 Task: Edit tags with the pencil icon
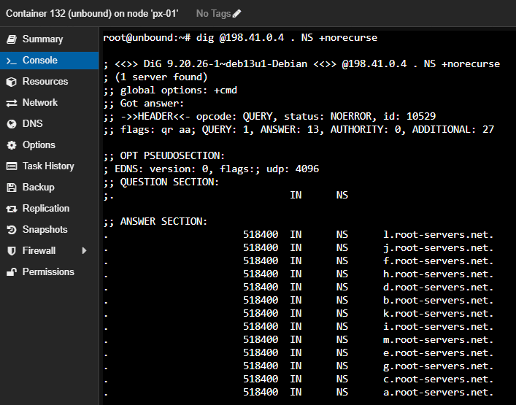[236, 13]
